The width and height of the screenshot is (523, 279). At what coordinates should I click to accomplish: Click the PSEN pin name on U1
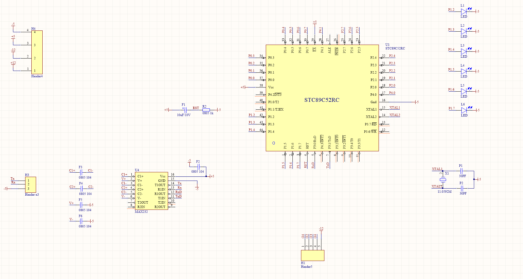[337, 51]
